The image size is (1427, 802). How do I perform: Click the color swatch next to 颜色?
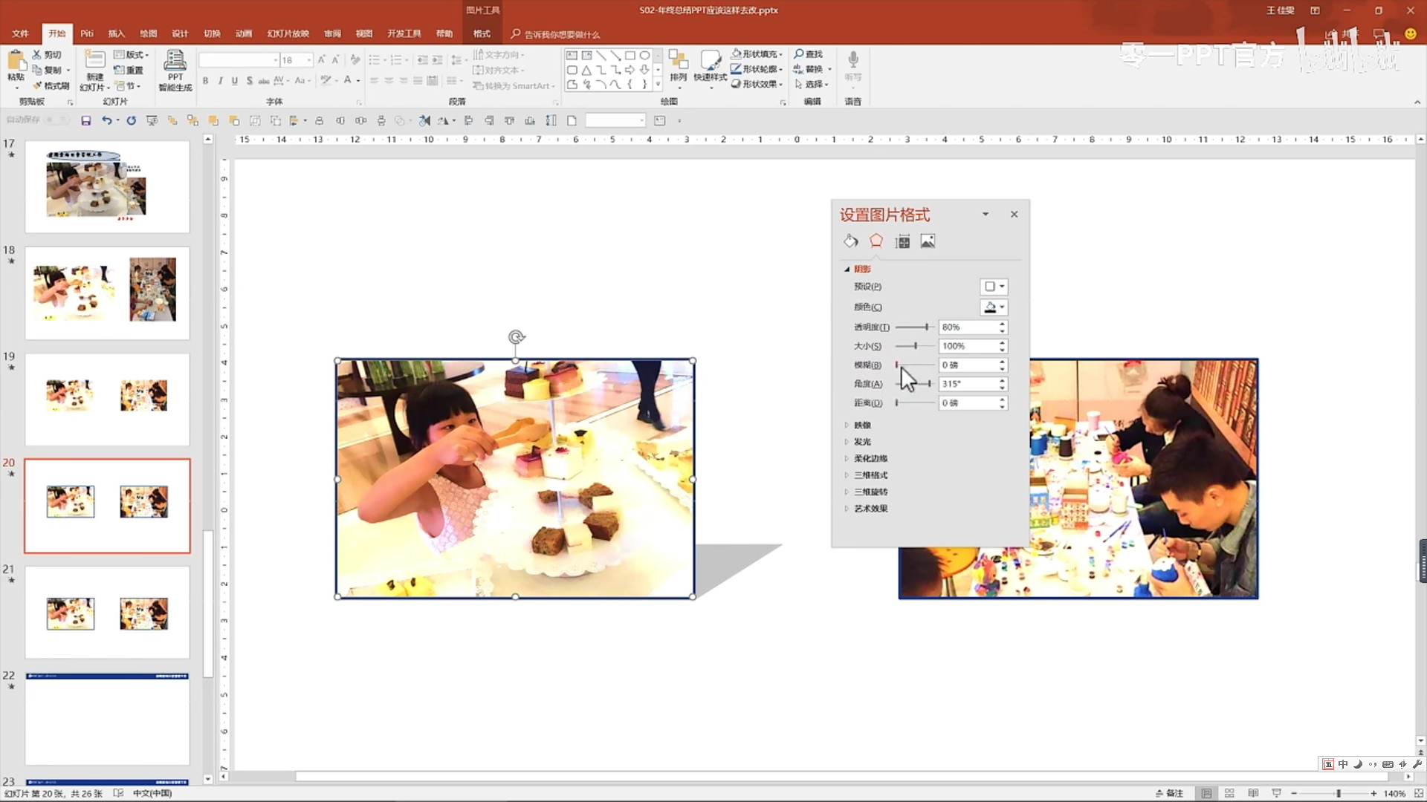pyautogui.click(x=991, y=307)
